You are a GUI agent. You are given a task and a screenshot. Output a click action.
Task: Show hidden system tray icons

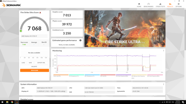pos(160,102)
